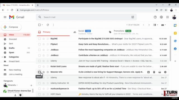The height and width of the screenshot is (100, 179).
Task: Open Udemy Instructor roadmap email
Action: (x=103, y=83)
